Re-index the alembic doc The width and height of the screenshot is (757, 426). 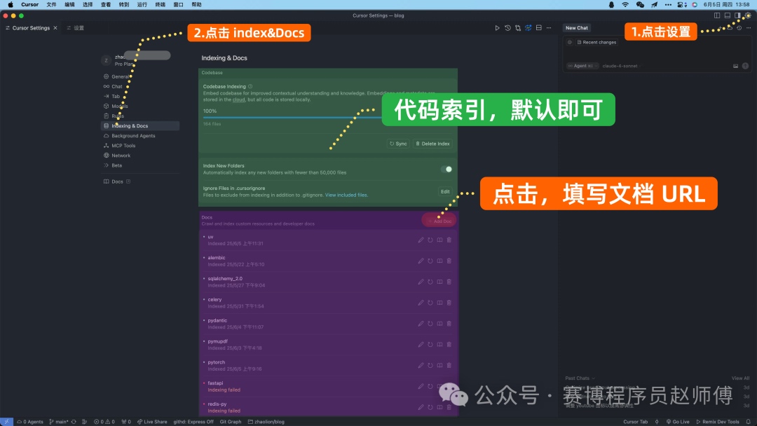(x=430, y=261)
